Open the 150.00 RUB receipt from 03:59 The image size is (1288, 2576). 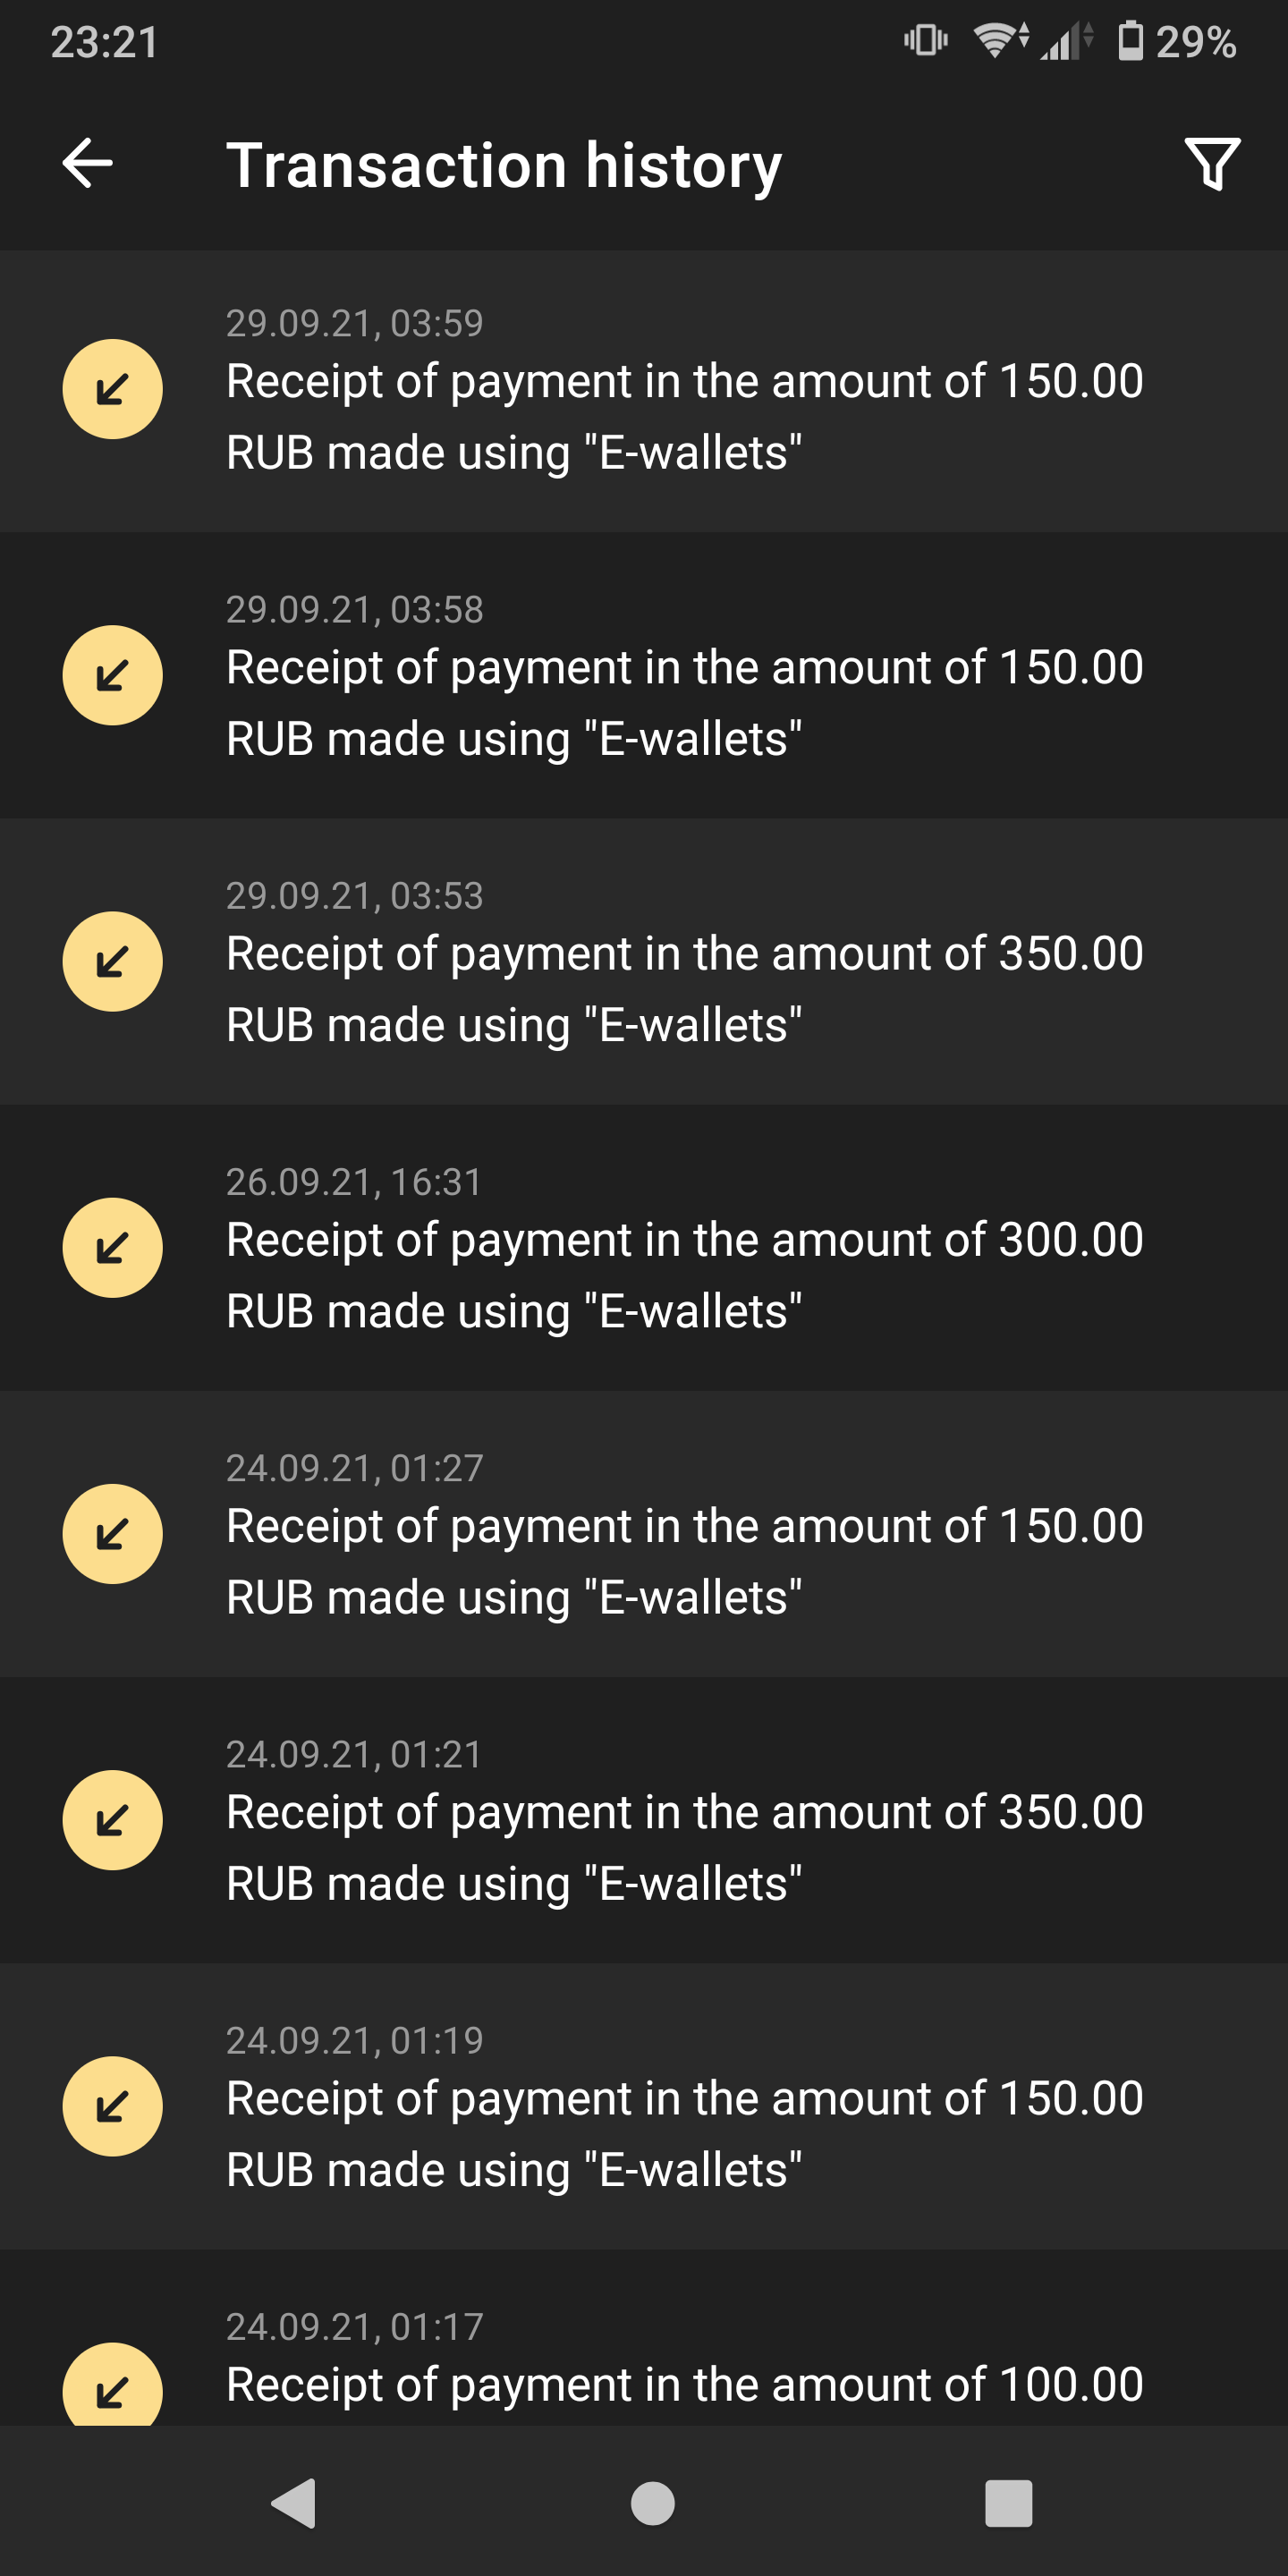click(x=684, y=416)
